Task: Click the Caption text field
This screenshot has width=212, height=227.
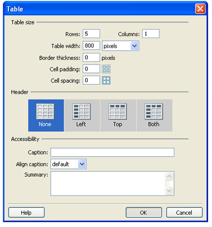Action: coord(112,152)
